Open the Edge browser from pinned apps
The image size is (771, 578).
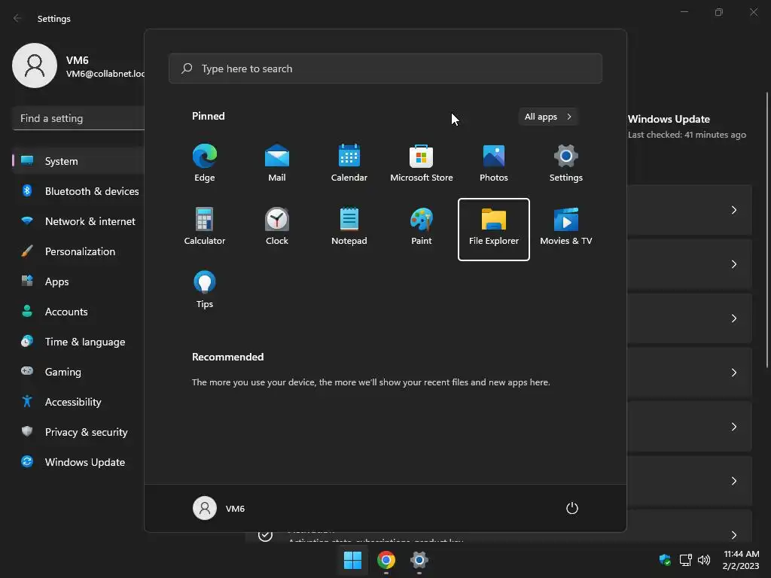[x=205, y=163]
